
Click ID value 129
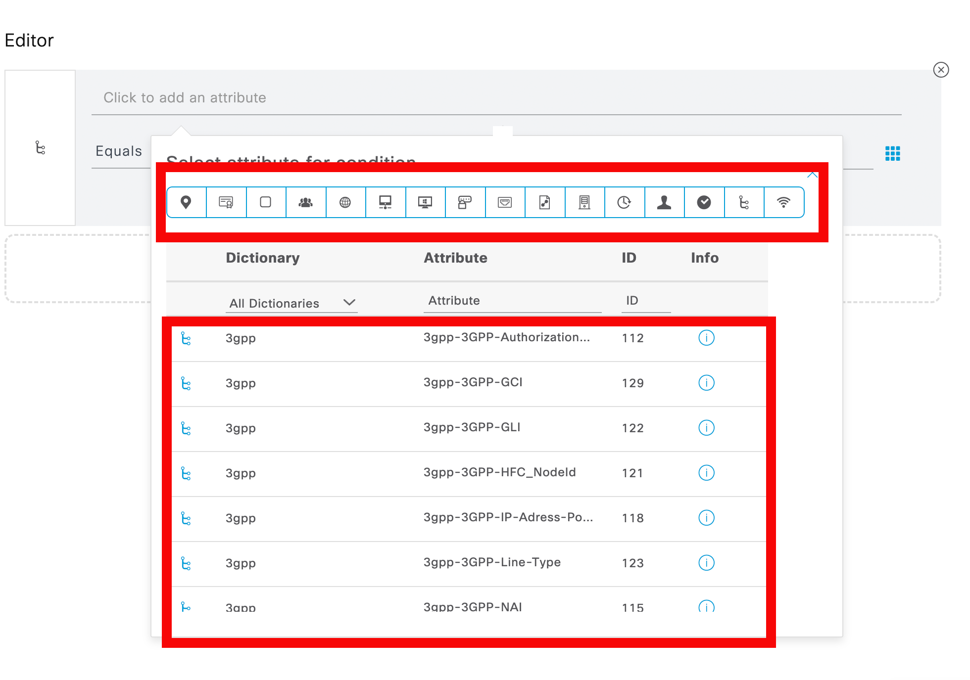633,383
